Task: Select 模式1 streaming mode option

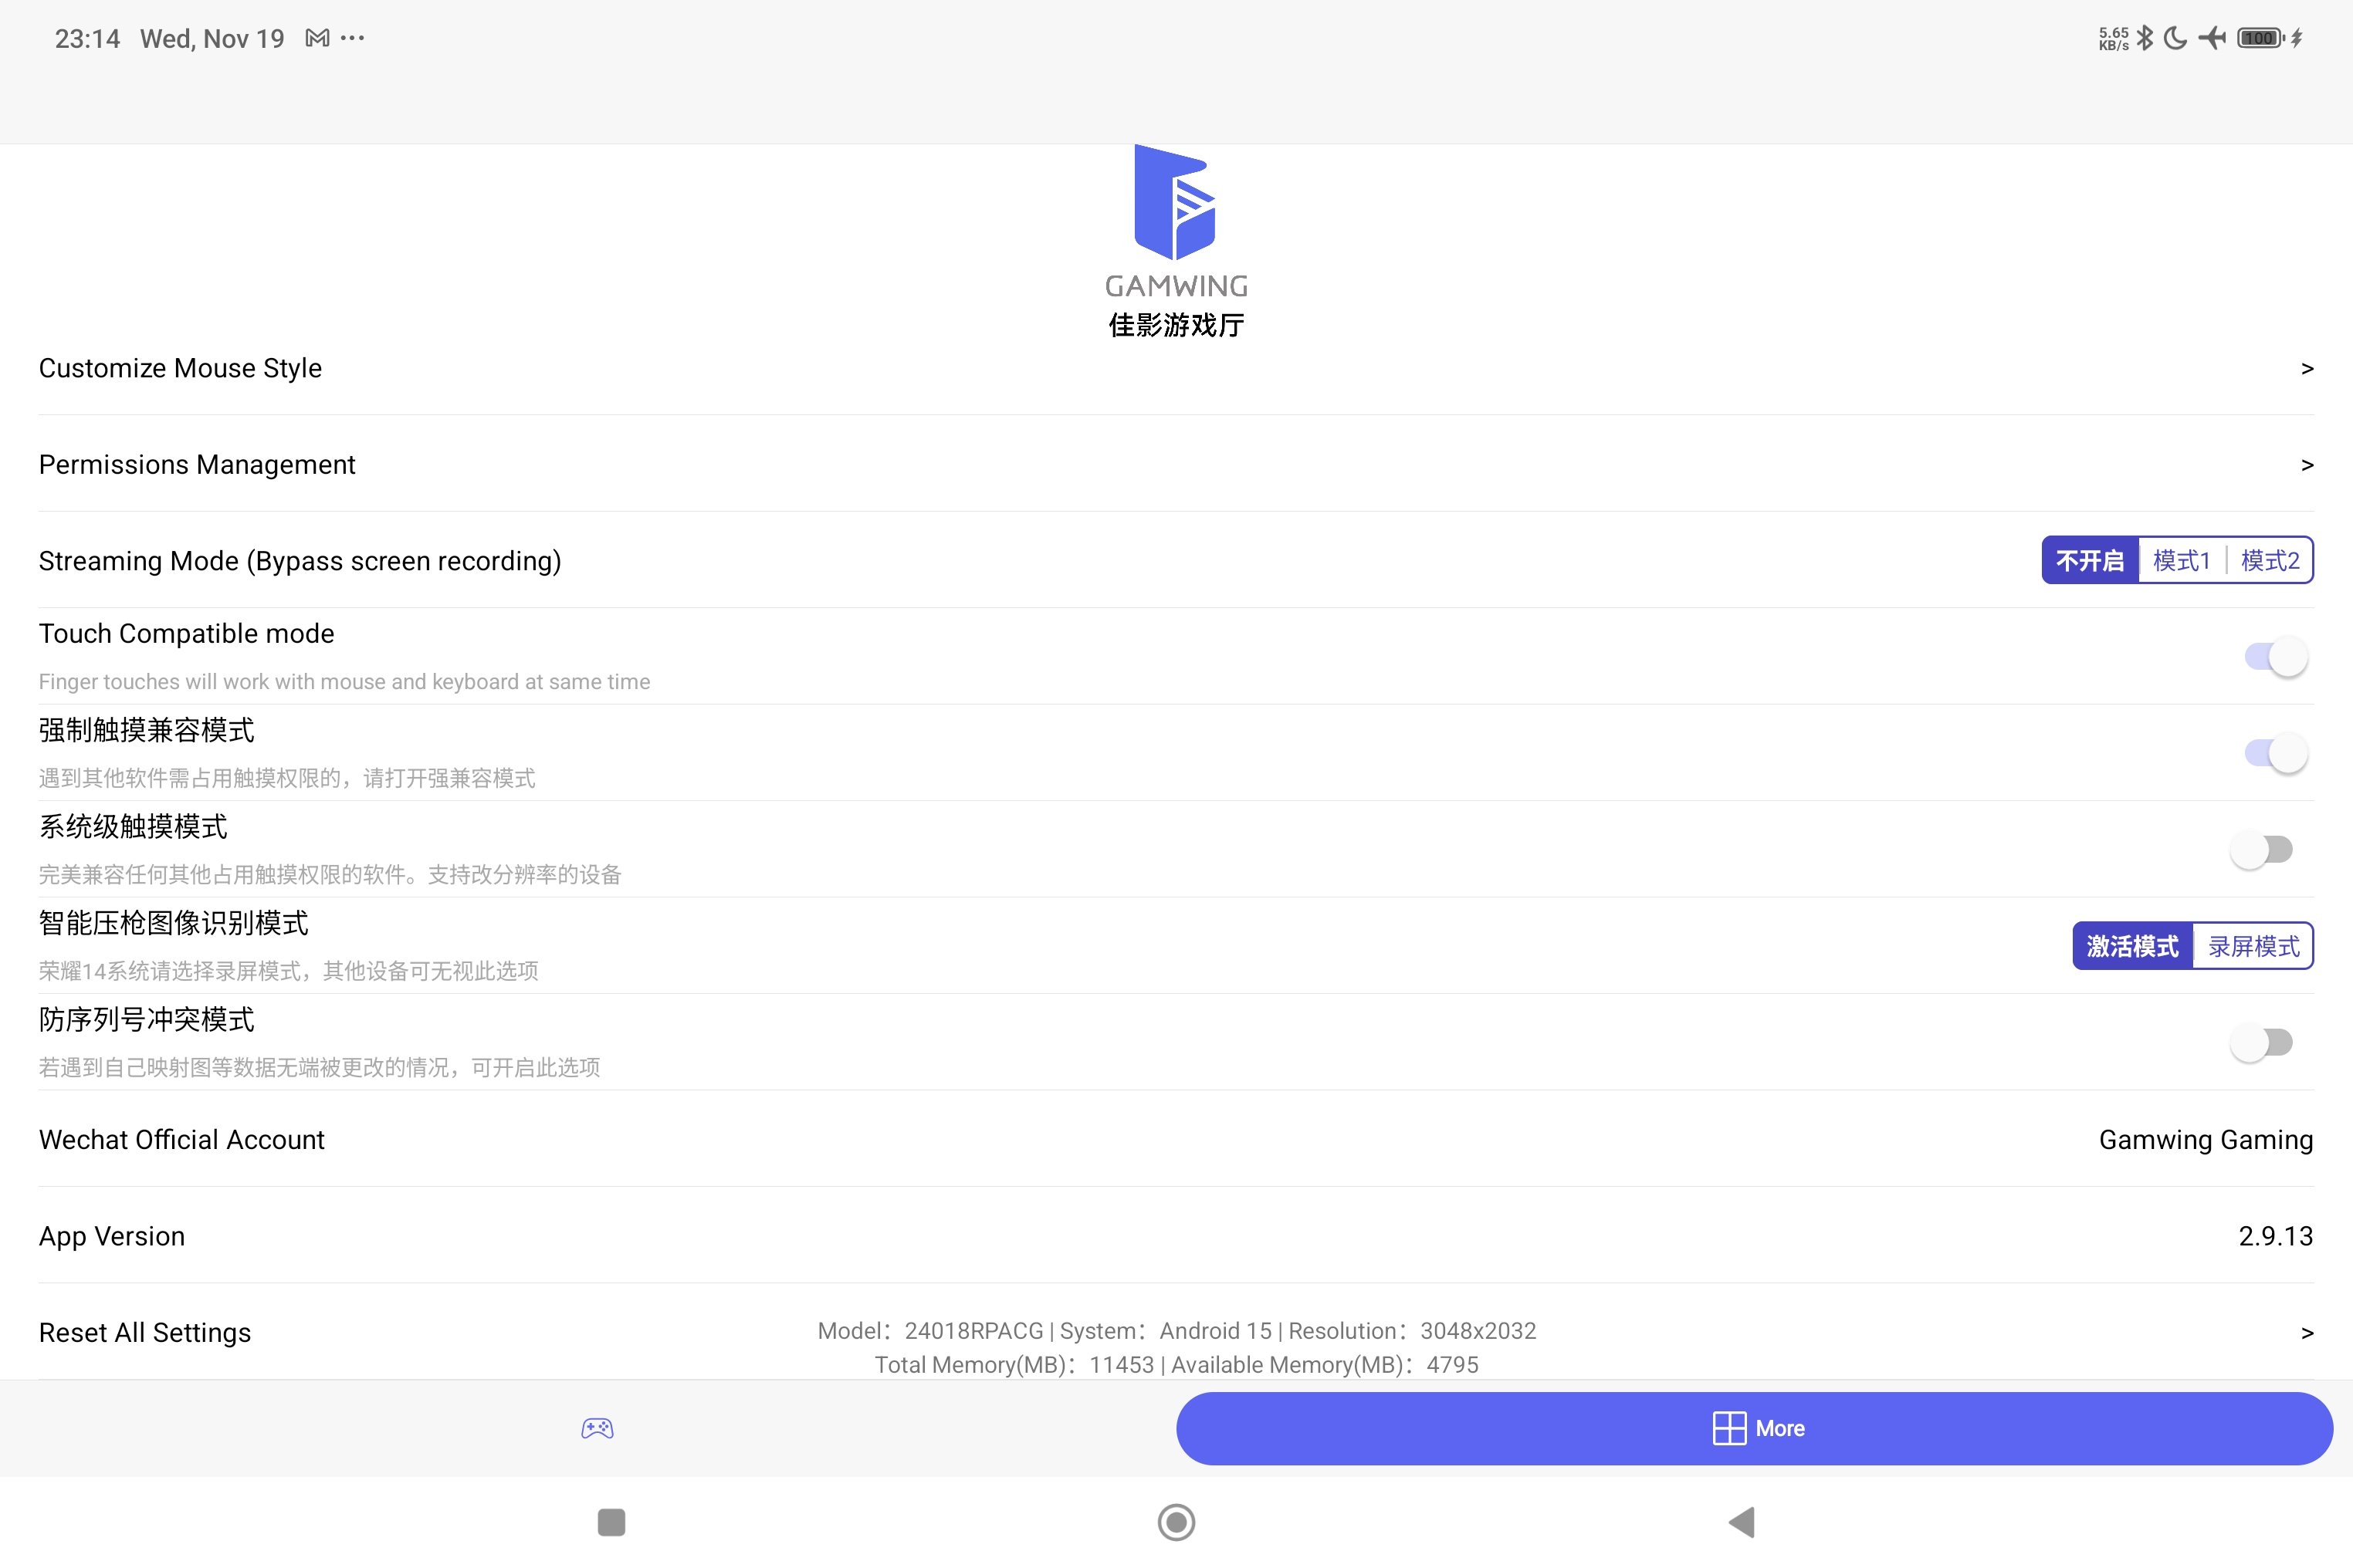Action: click(x=2181, y=560)
